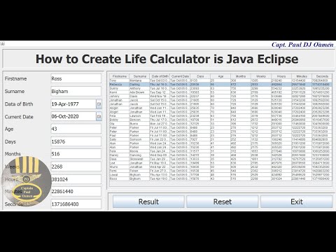Click the Surname column header in table
336x252 pixels.
coord(139,76)
